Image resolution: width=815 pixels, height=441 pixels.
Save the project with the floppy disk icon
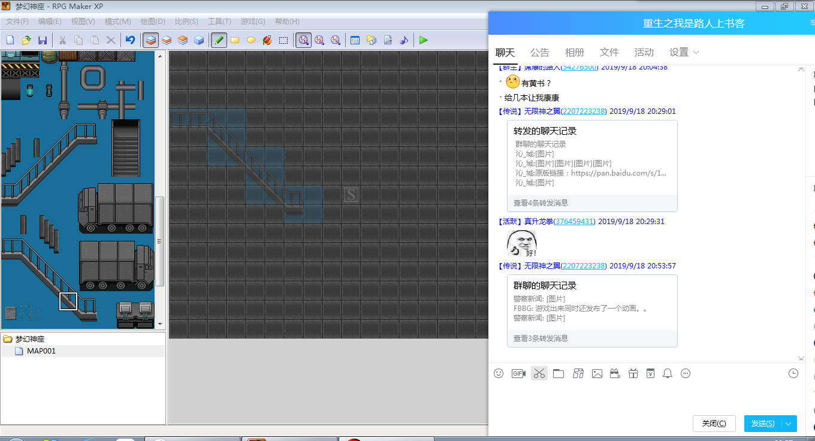(43, 40)
